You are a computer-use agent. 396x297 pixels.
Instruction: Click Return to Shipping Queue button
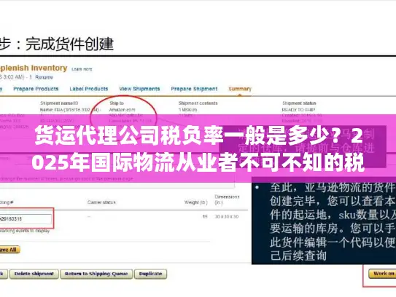(x=96, y=274)
